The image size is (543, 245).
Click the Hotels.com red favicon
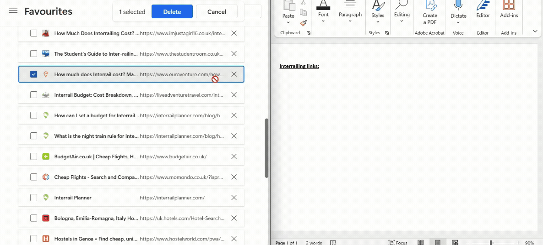click(46, 218)
